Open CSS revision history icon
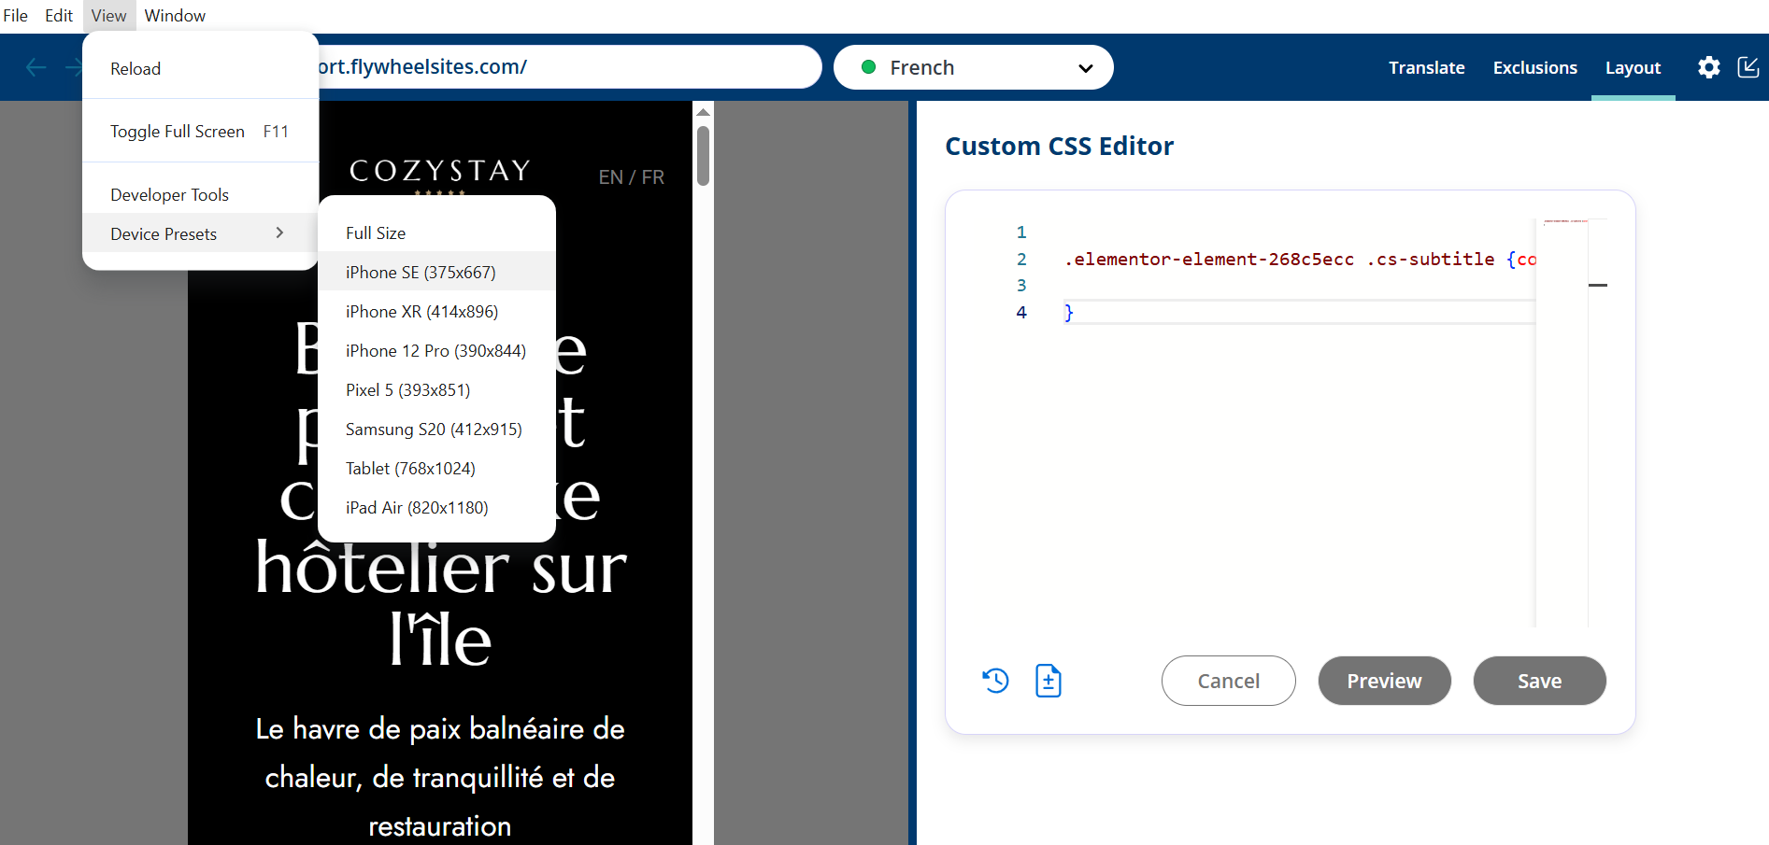This screenshot has height=845, width=1769. [x=995, y=681]
